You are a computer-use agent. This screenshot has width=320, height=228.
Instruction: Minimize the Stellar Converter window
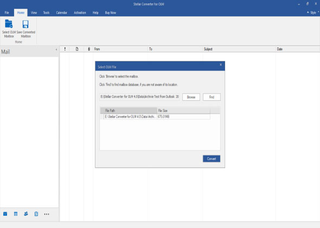(299, 4)
